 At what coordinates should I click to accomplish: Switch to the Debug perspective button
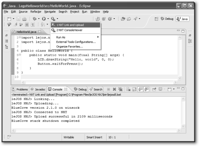(x=167, y=19)
